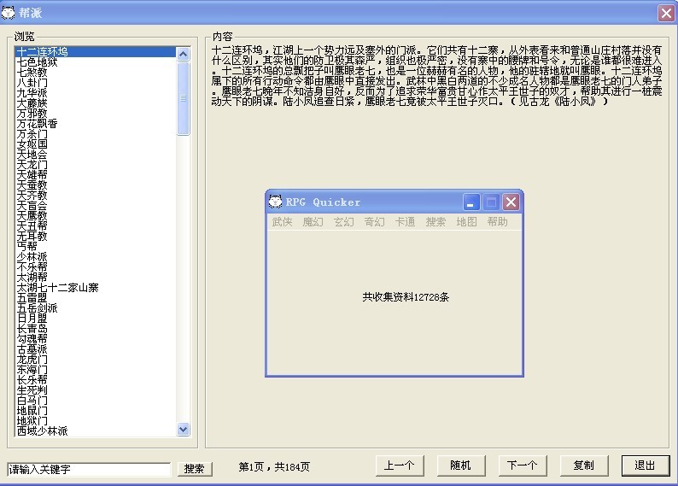Select 七煞教 in the list
This screenshot has height=486, width=678.
point(96,73)
